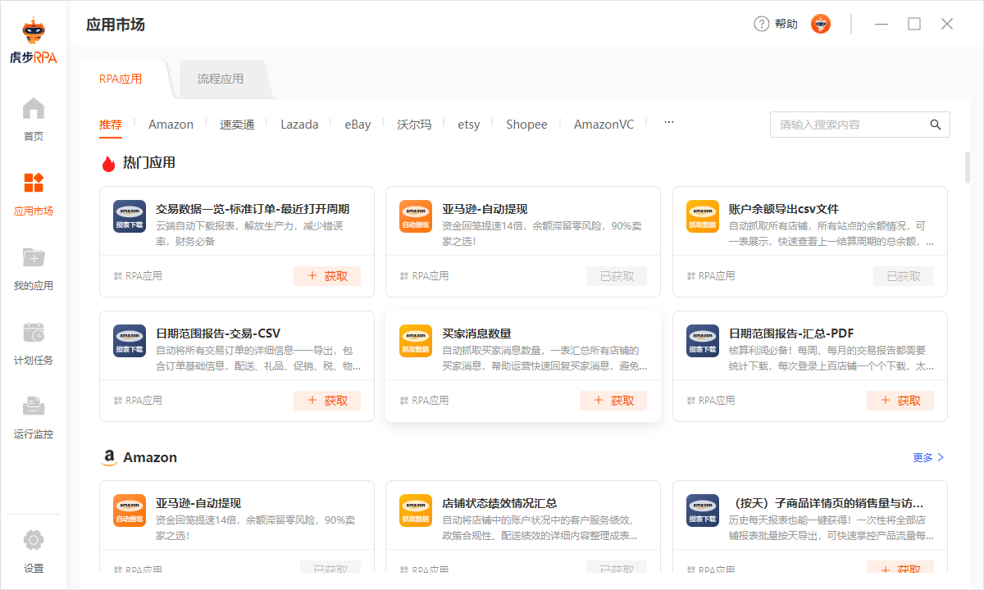Open the 账户余额导出csv文件 title

coord(784,209)
